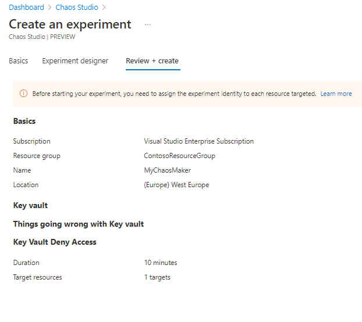This screenshot has height=322, width=362.
Task: Go to the Experiment designer tab
Action: pos(75,61)
